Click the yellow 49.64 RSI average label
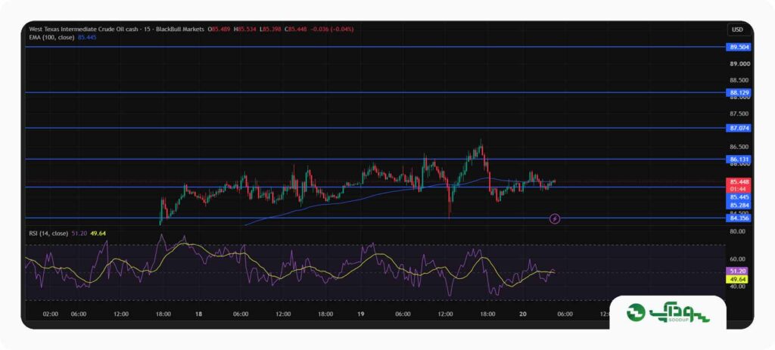The height and width of the screenshot is (350, 775). [739, 280]
